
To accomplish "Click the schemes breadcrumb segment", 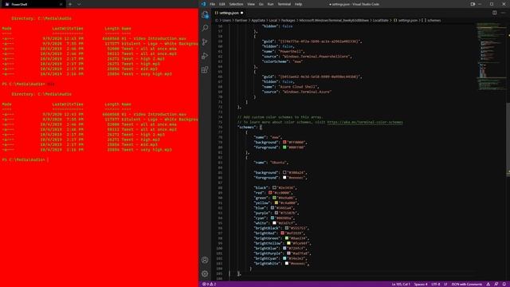I will 431,20.
